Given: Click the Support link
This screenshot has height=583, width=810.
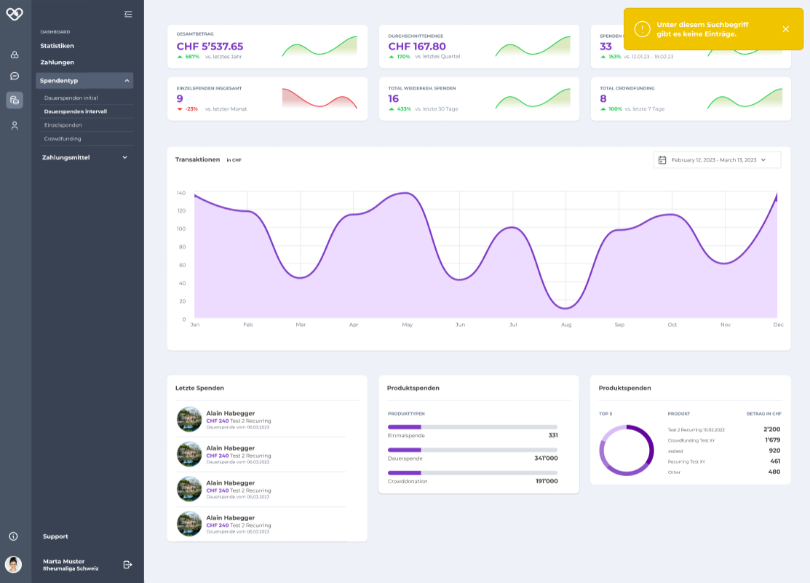Looking at the screenshot, I should 55,536.
